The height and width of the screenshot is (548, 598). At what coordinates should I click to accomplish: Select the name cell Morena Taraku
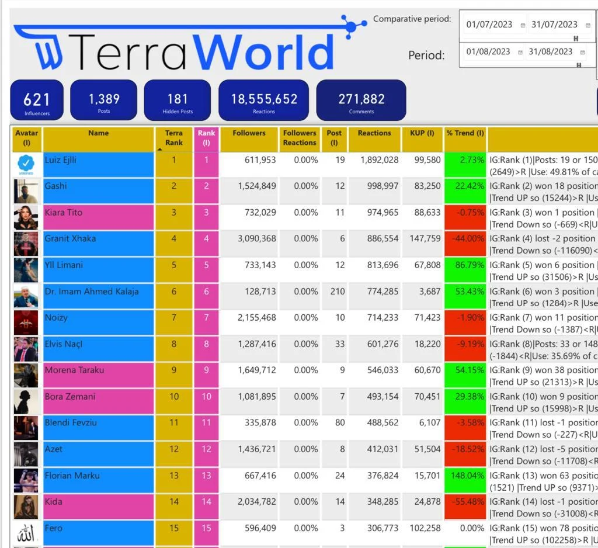tap(98, 376)
